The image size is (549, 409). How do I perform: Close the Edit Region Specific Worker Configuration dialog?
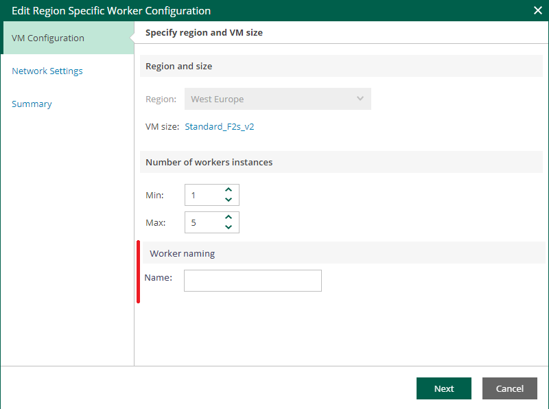pyautogui.click(x=538, y=10)
